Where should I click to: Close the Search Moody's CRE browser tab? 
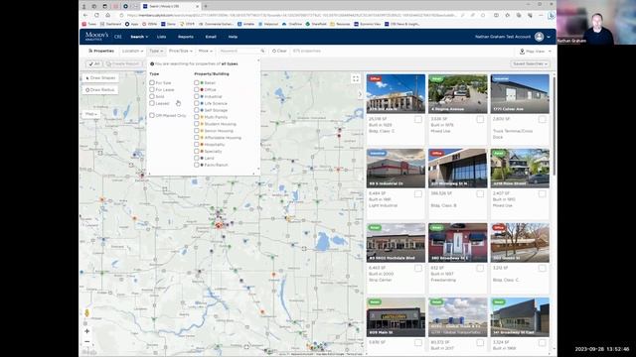(x=198, y=7)
